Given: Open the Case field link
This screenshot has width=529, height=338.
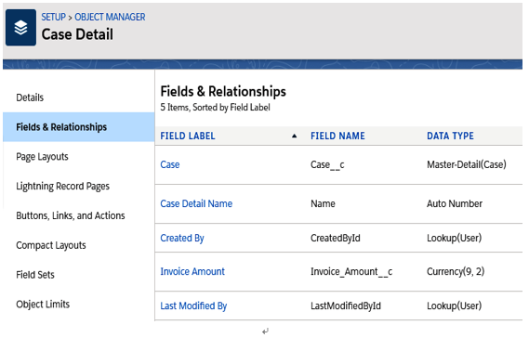Looking at the screenshot, I should click(x=170, y=164).
